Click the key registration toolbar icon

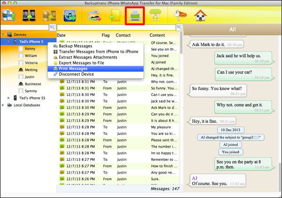coord(180,16)
